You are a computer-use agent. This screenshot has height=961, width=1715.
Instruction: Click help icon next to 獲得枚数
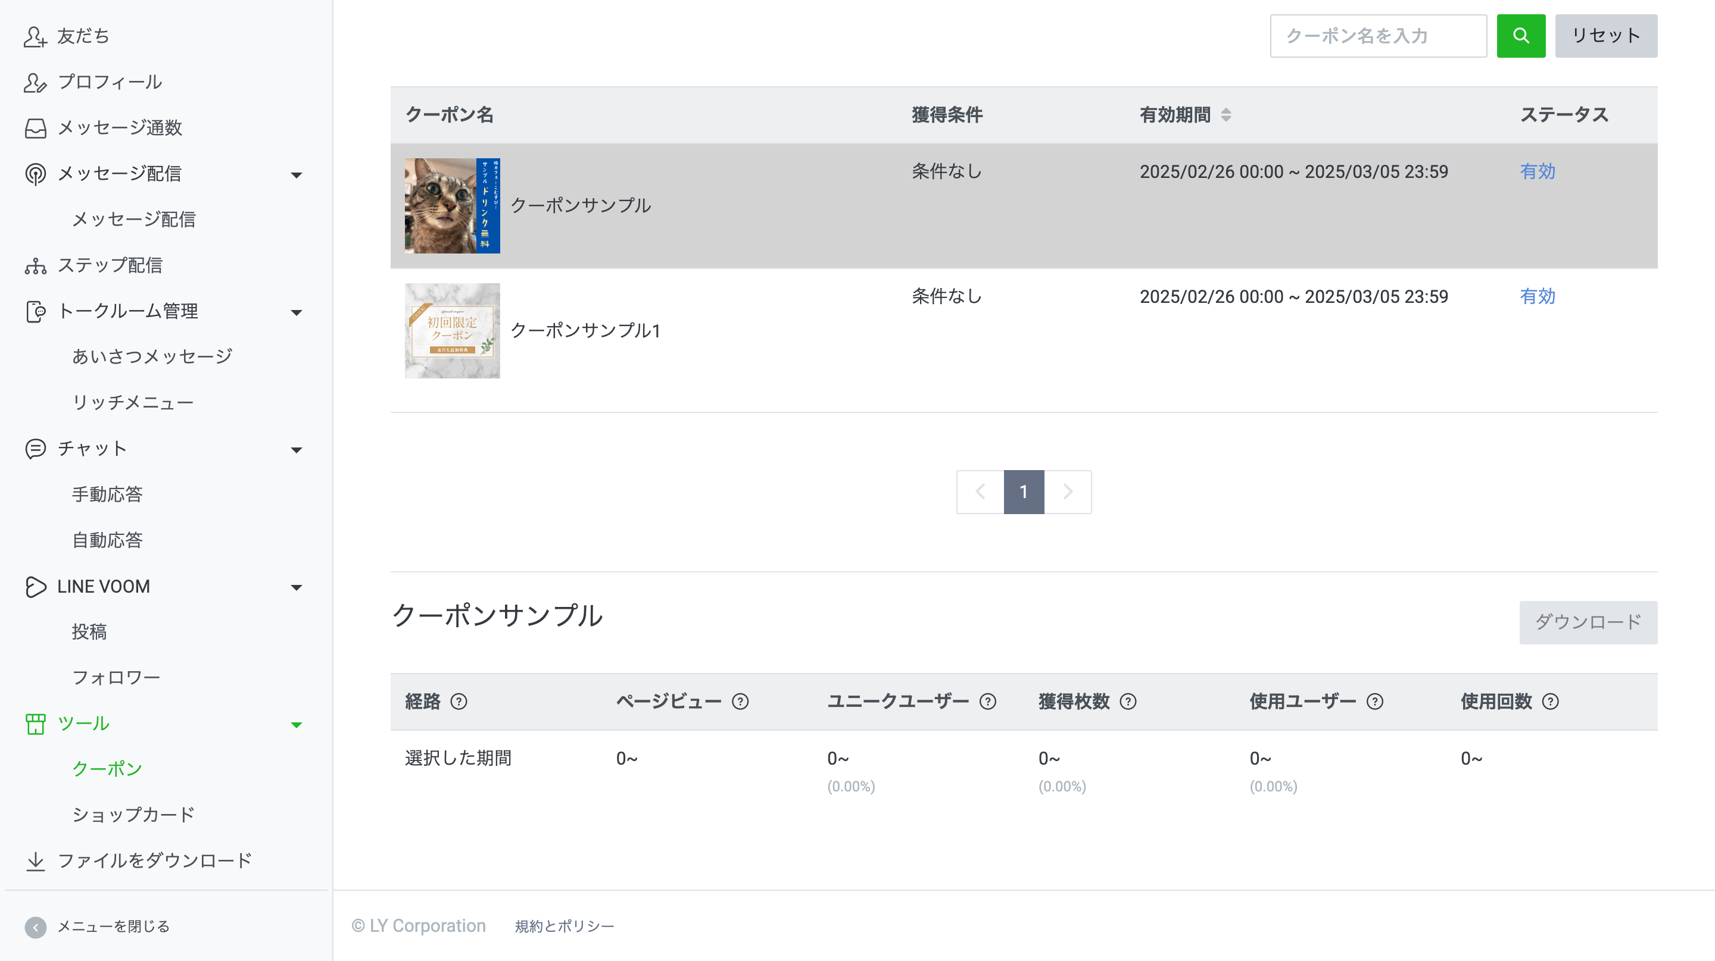point(1128,702)
